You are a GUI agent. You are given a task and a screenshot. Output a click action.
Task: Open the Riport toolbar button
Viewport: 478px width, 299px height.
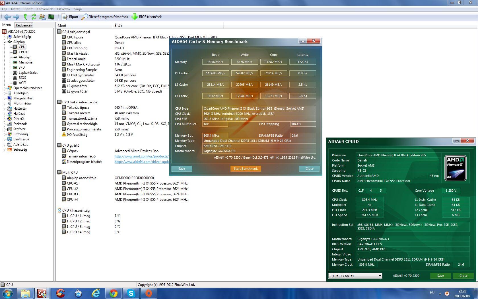point(70,17)
